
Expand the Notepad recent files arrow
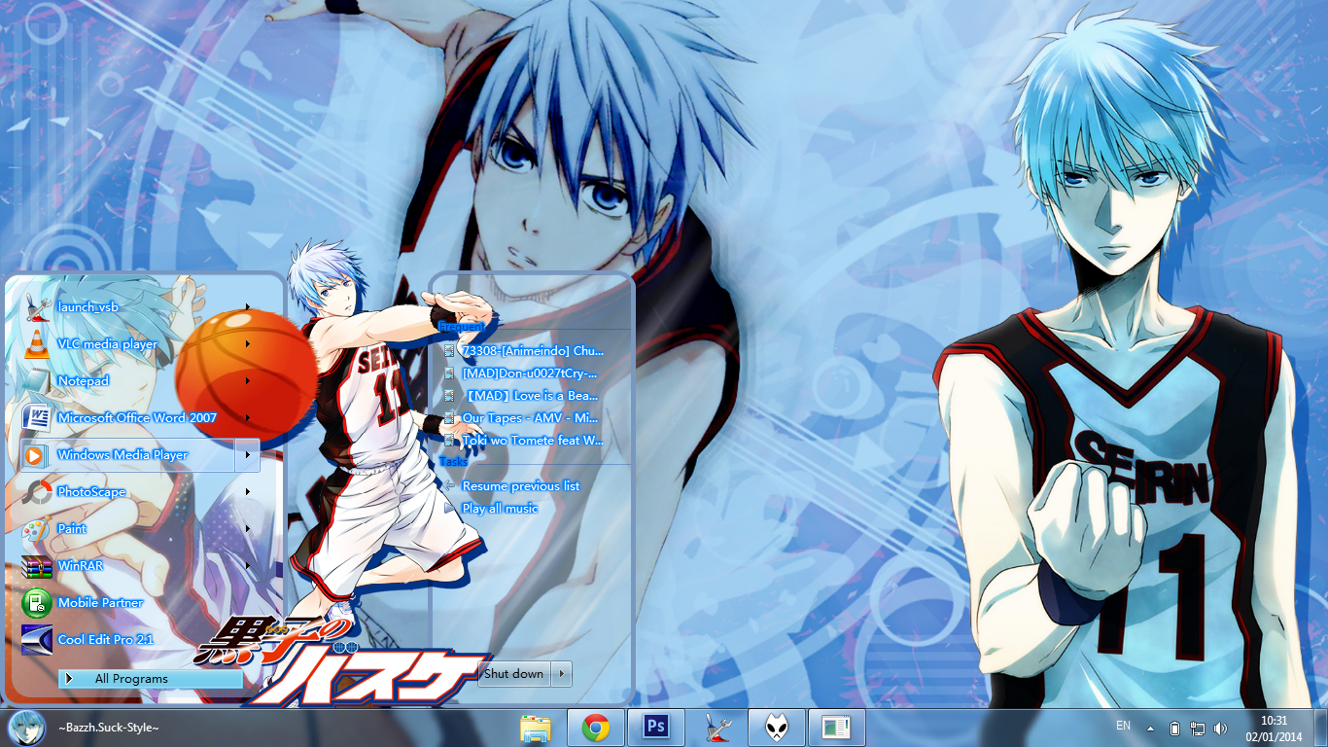pyautogui.click(x=248, y=381)
